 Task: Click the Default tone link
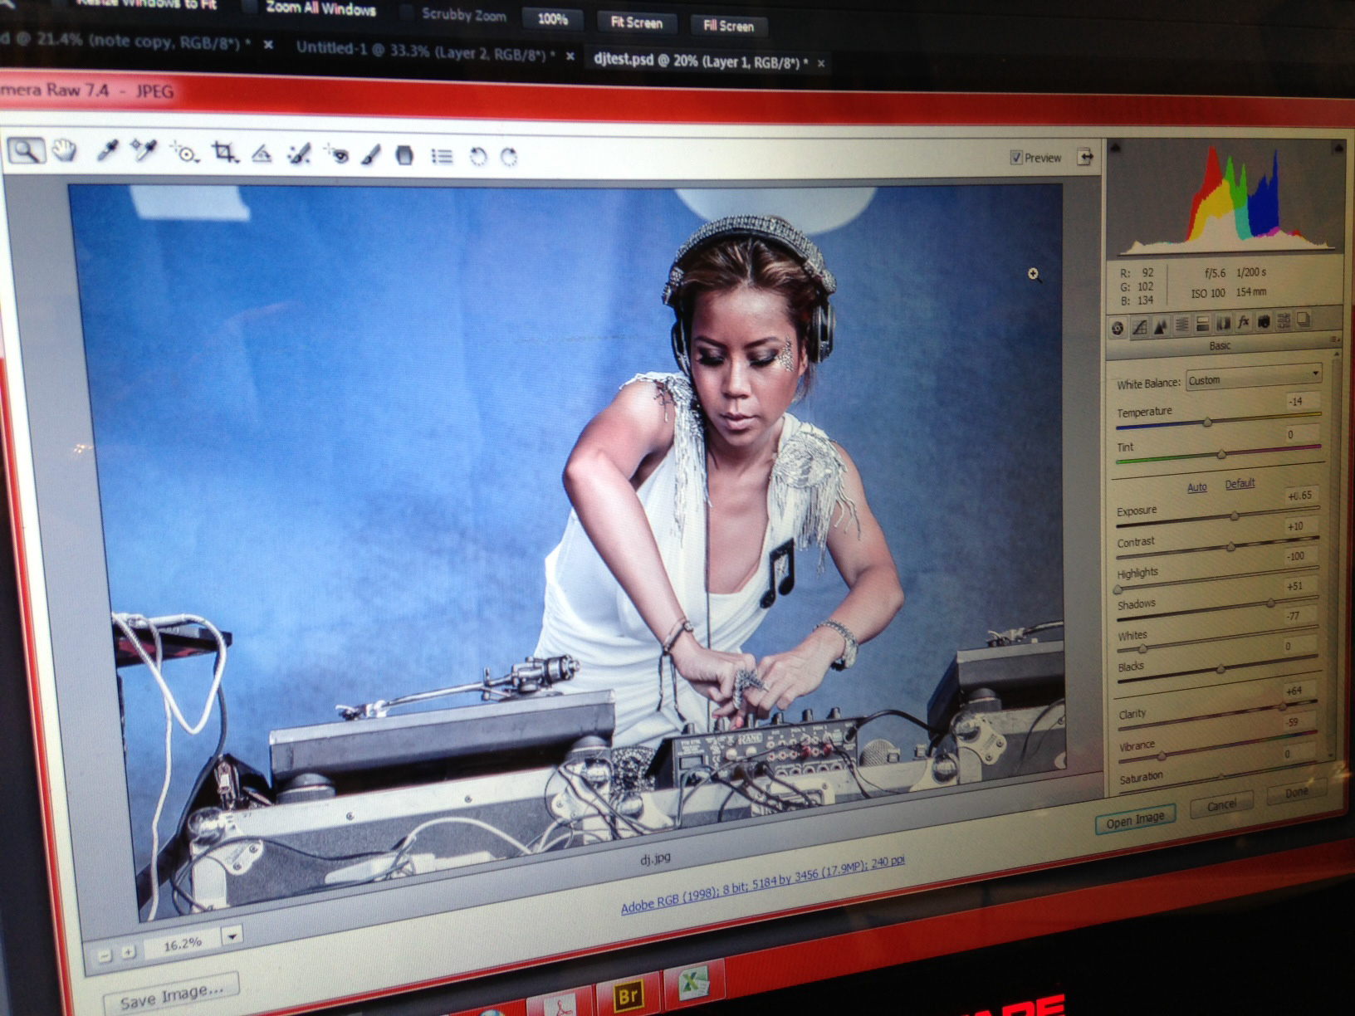(x=1240, y=483)
